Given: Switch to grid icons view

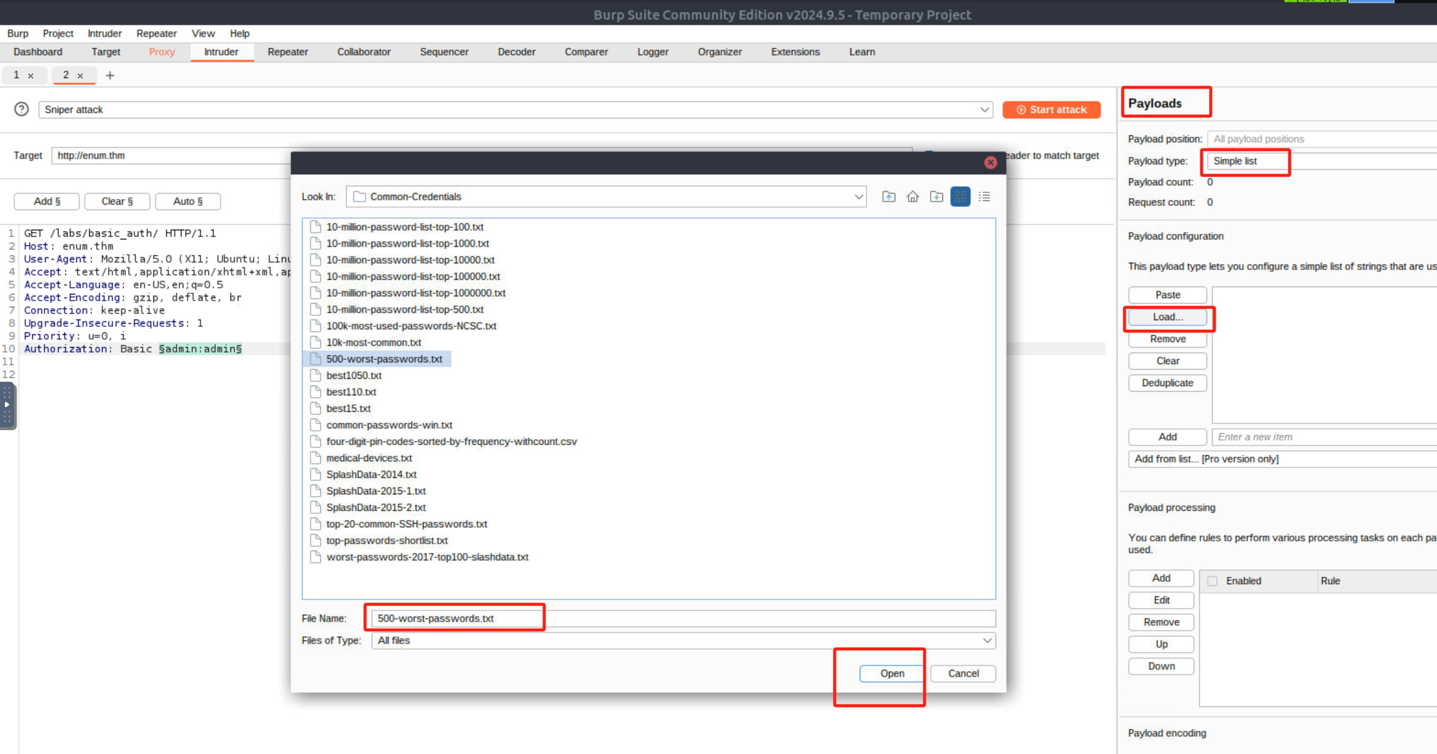Looking at the screenshot, I should coord(960,197).
